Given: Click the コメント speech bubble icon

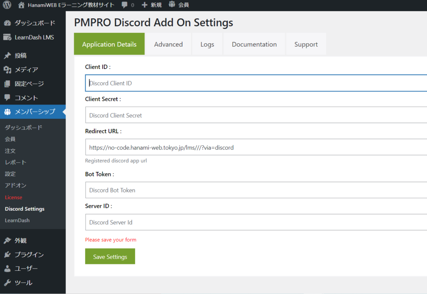Looking at the screenshot, I should point(8,97).
